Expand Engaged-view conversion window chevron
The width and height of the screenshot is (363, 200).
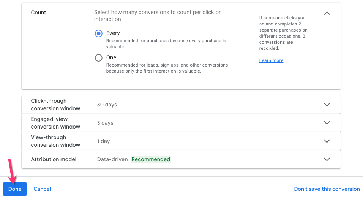[x=327, y=123]
